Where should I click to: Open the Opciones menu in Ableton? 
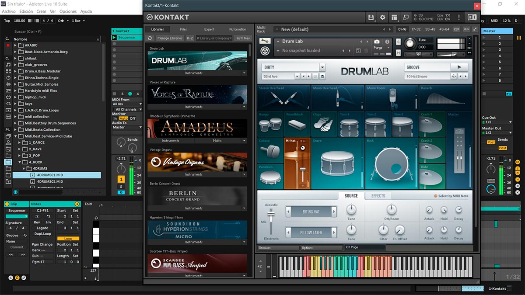[68, 11]
